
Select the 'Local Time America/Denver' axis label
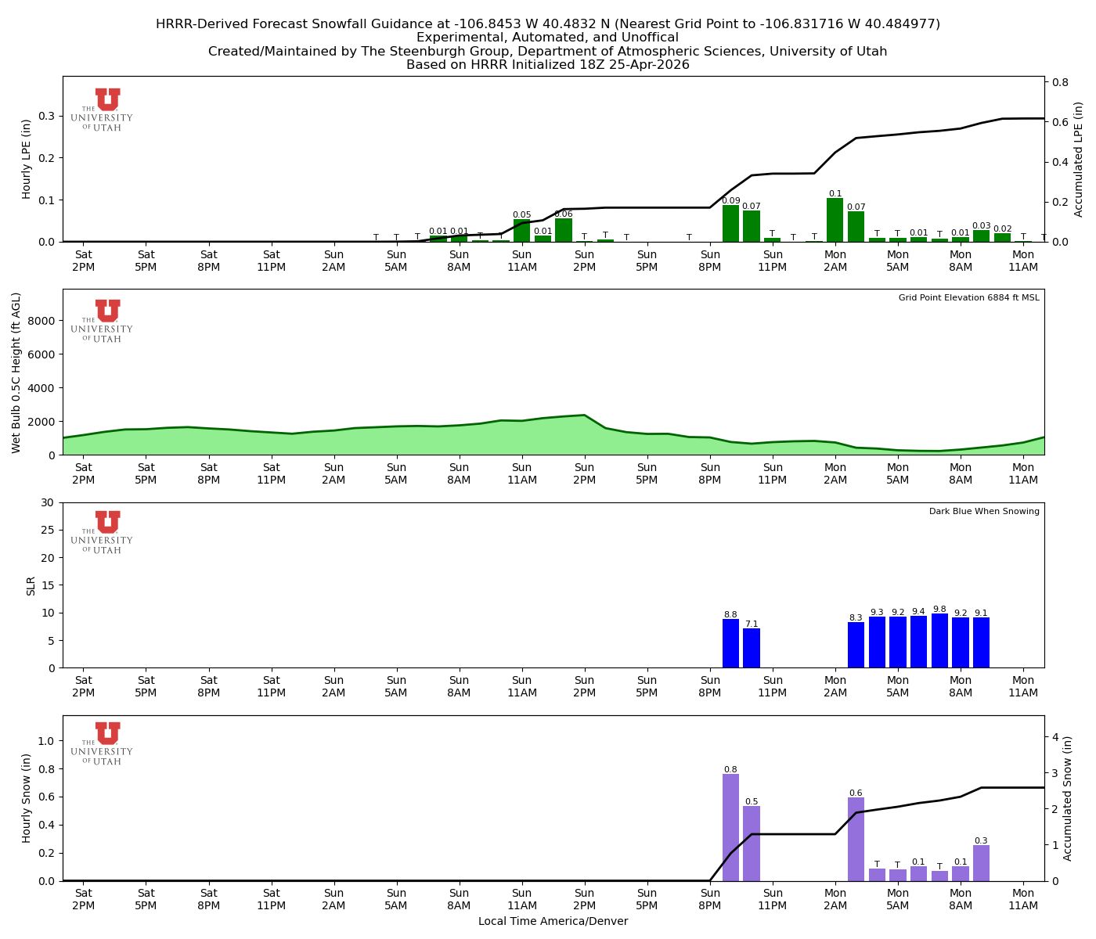tap(553, 921)
